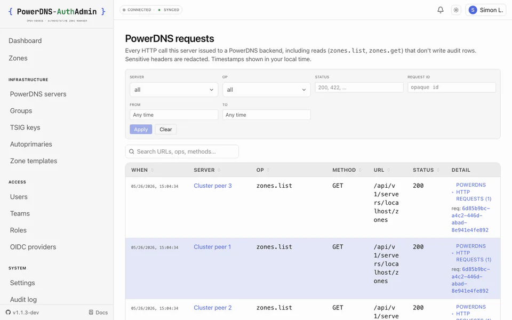Open request ID link in Cluster peer 3 row
This screenshot has width=512, height=320.
pos(470,219)
